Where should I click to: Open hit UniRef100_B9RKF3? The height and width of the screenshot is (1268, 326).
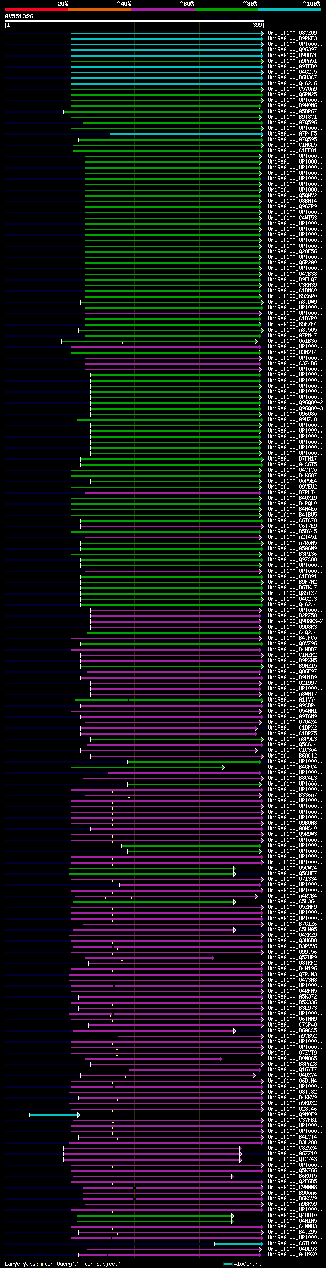(292, 39)
